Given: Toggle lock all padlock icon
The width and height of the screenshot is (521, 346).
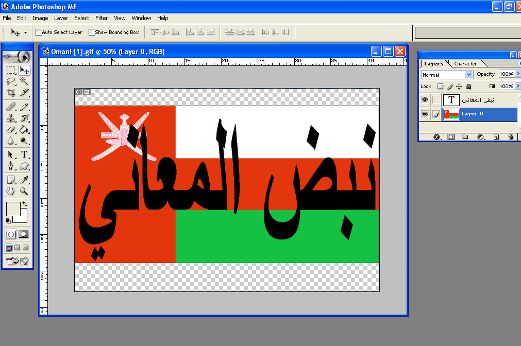Looking at the screenshot, I should (468, 86).
